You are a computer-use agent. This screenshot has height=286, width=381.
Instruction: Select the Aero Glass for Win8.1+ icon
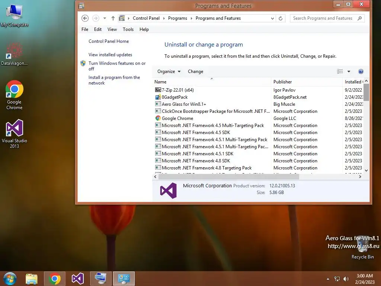pyautogui.click(x=158, y=104)
